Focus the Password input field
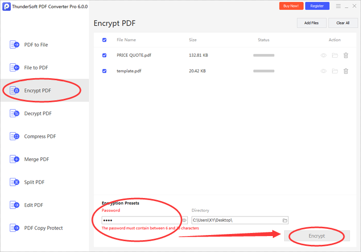This screenshot has height=252, width=361. coord(140,220)
